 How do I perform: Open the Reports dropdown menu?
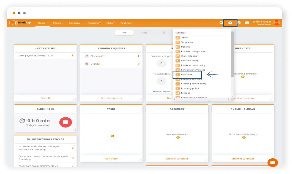(126, 23)
